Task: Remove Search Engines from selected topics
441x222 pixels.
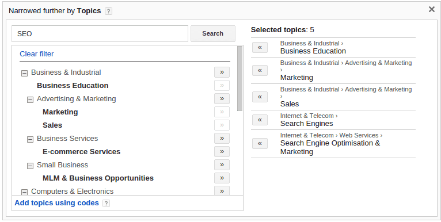Action: pyautogui.click(x=260, y=120)
